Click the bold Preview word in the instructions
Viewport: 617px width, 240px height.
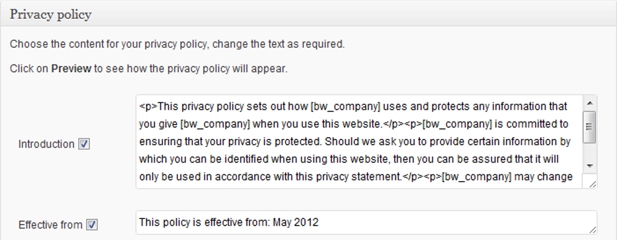click(72, 69)
